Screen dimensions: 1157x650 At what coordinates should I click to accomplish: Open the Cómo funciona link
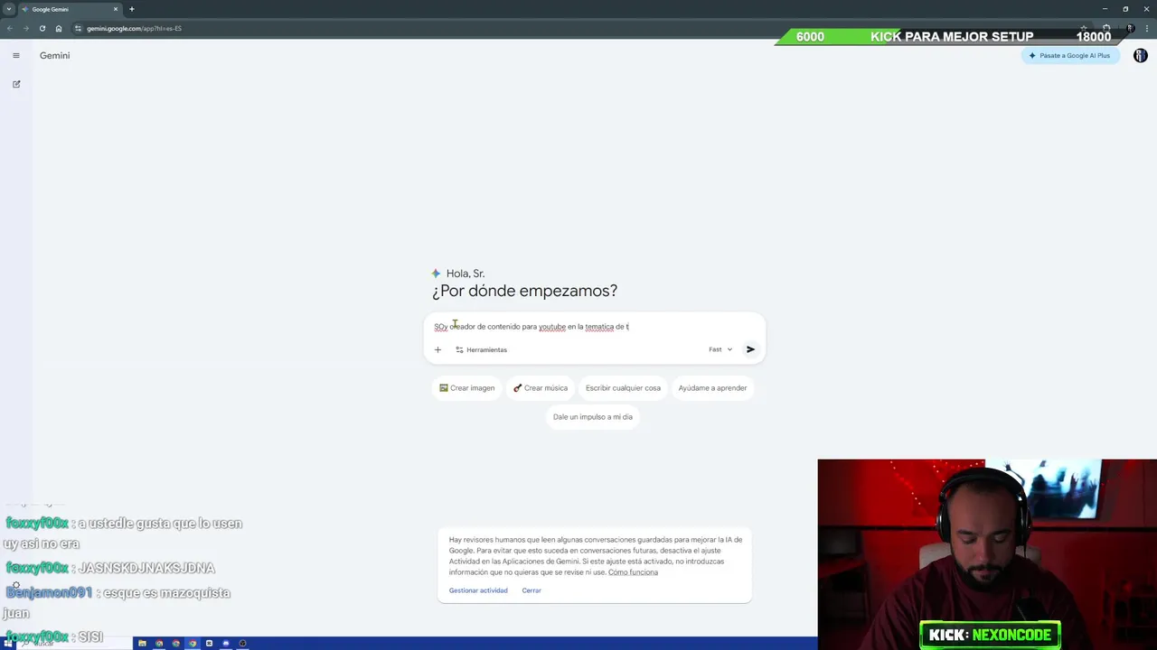633,572
